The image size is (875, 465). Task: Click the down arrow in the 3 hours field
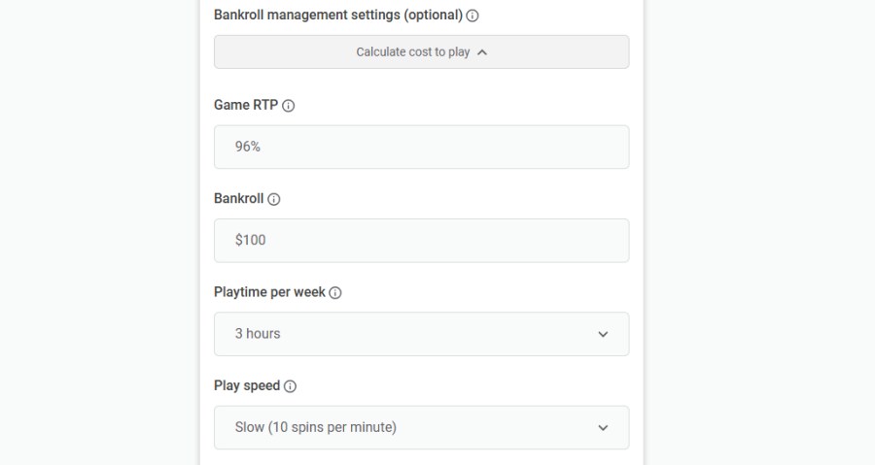[603, 334]
